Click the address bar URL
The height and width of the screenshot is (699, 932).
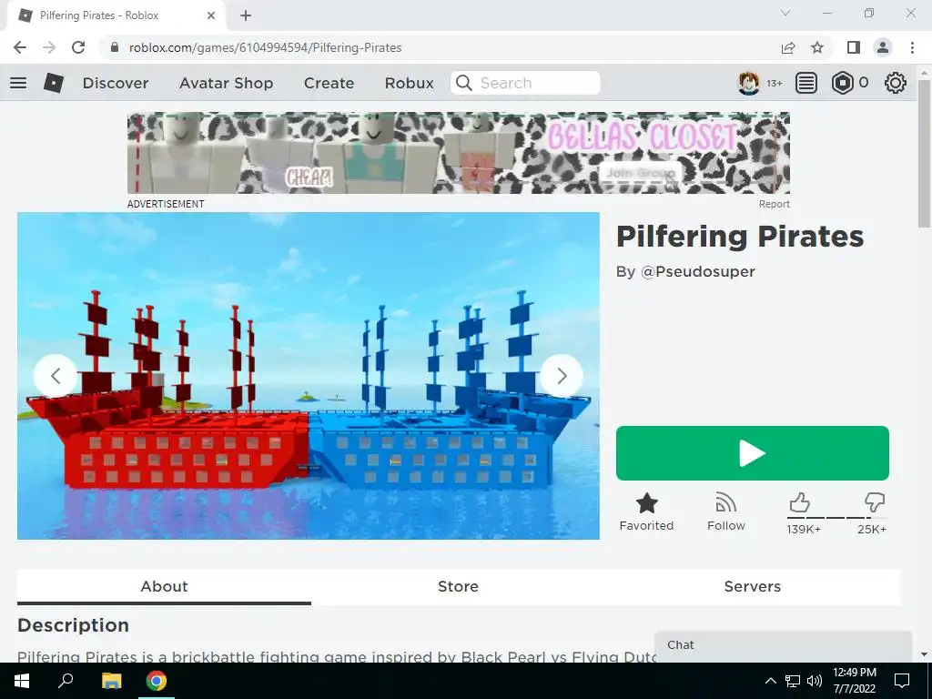(x=265, y=47)
